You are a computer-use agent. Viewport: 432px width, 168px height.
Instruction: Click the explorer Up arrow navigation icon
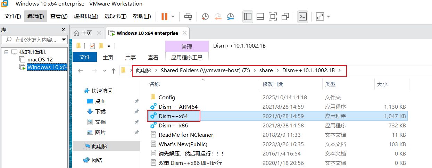(113, 70)
